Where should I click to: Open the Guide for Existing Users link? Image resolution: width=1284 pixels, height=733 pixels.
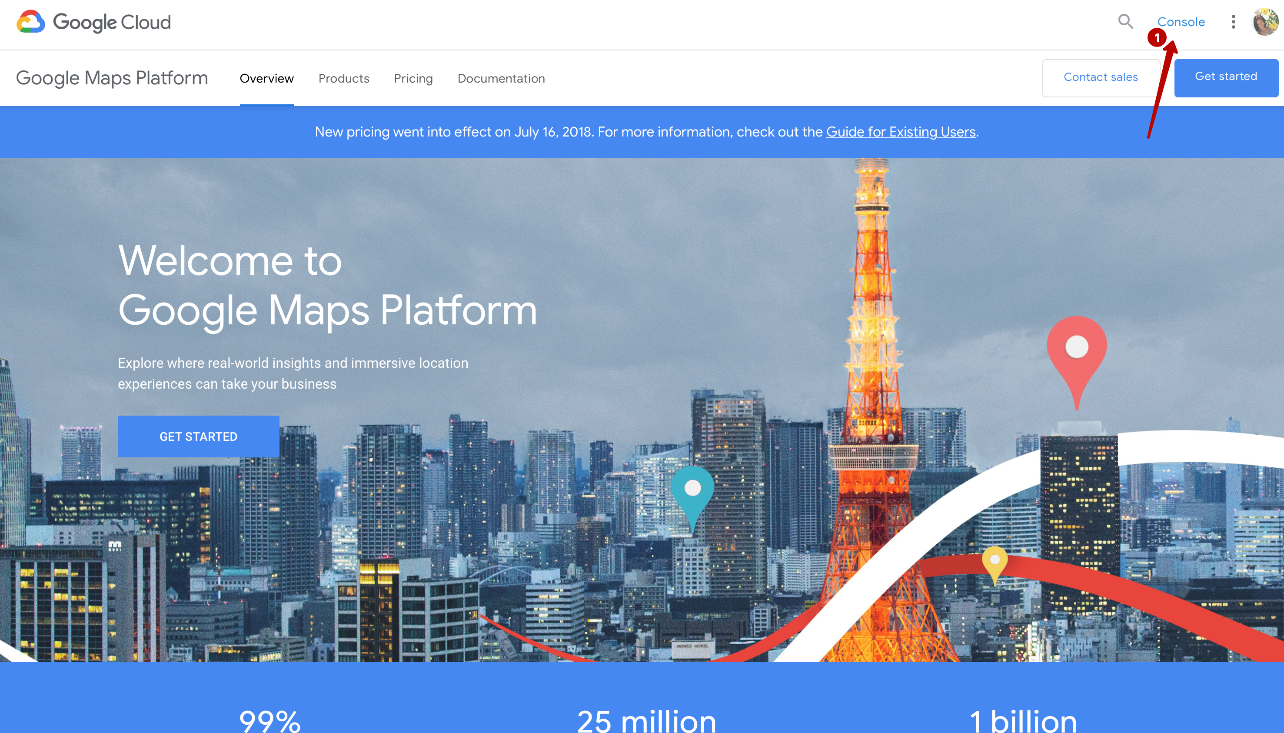901,132
